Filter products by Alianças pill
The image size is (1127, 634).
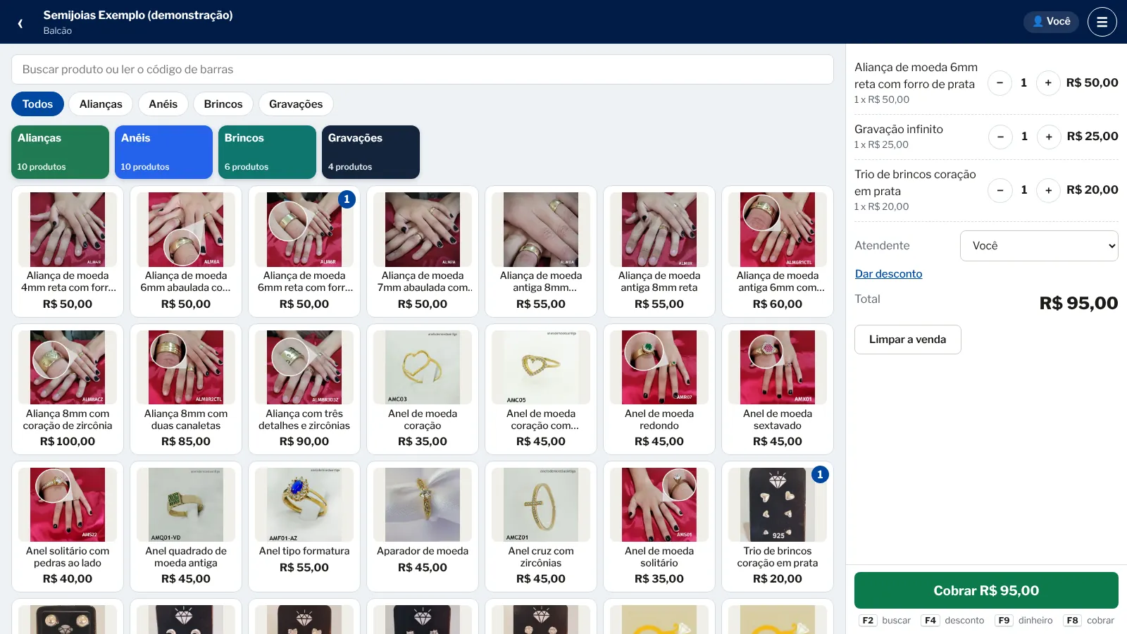(101, 104)
